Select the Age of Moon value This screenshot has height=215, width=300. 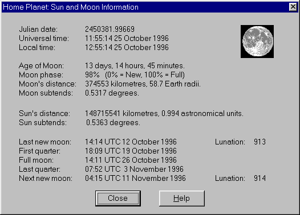pos(135,66)
